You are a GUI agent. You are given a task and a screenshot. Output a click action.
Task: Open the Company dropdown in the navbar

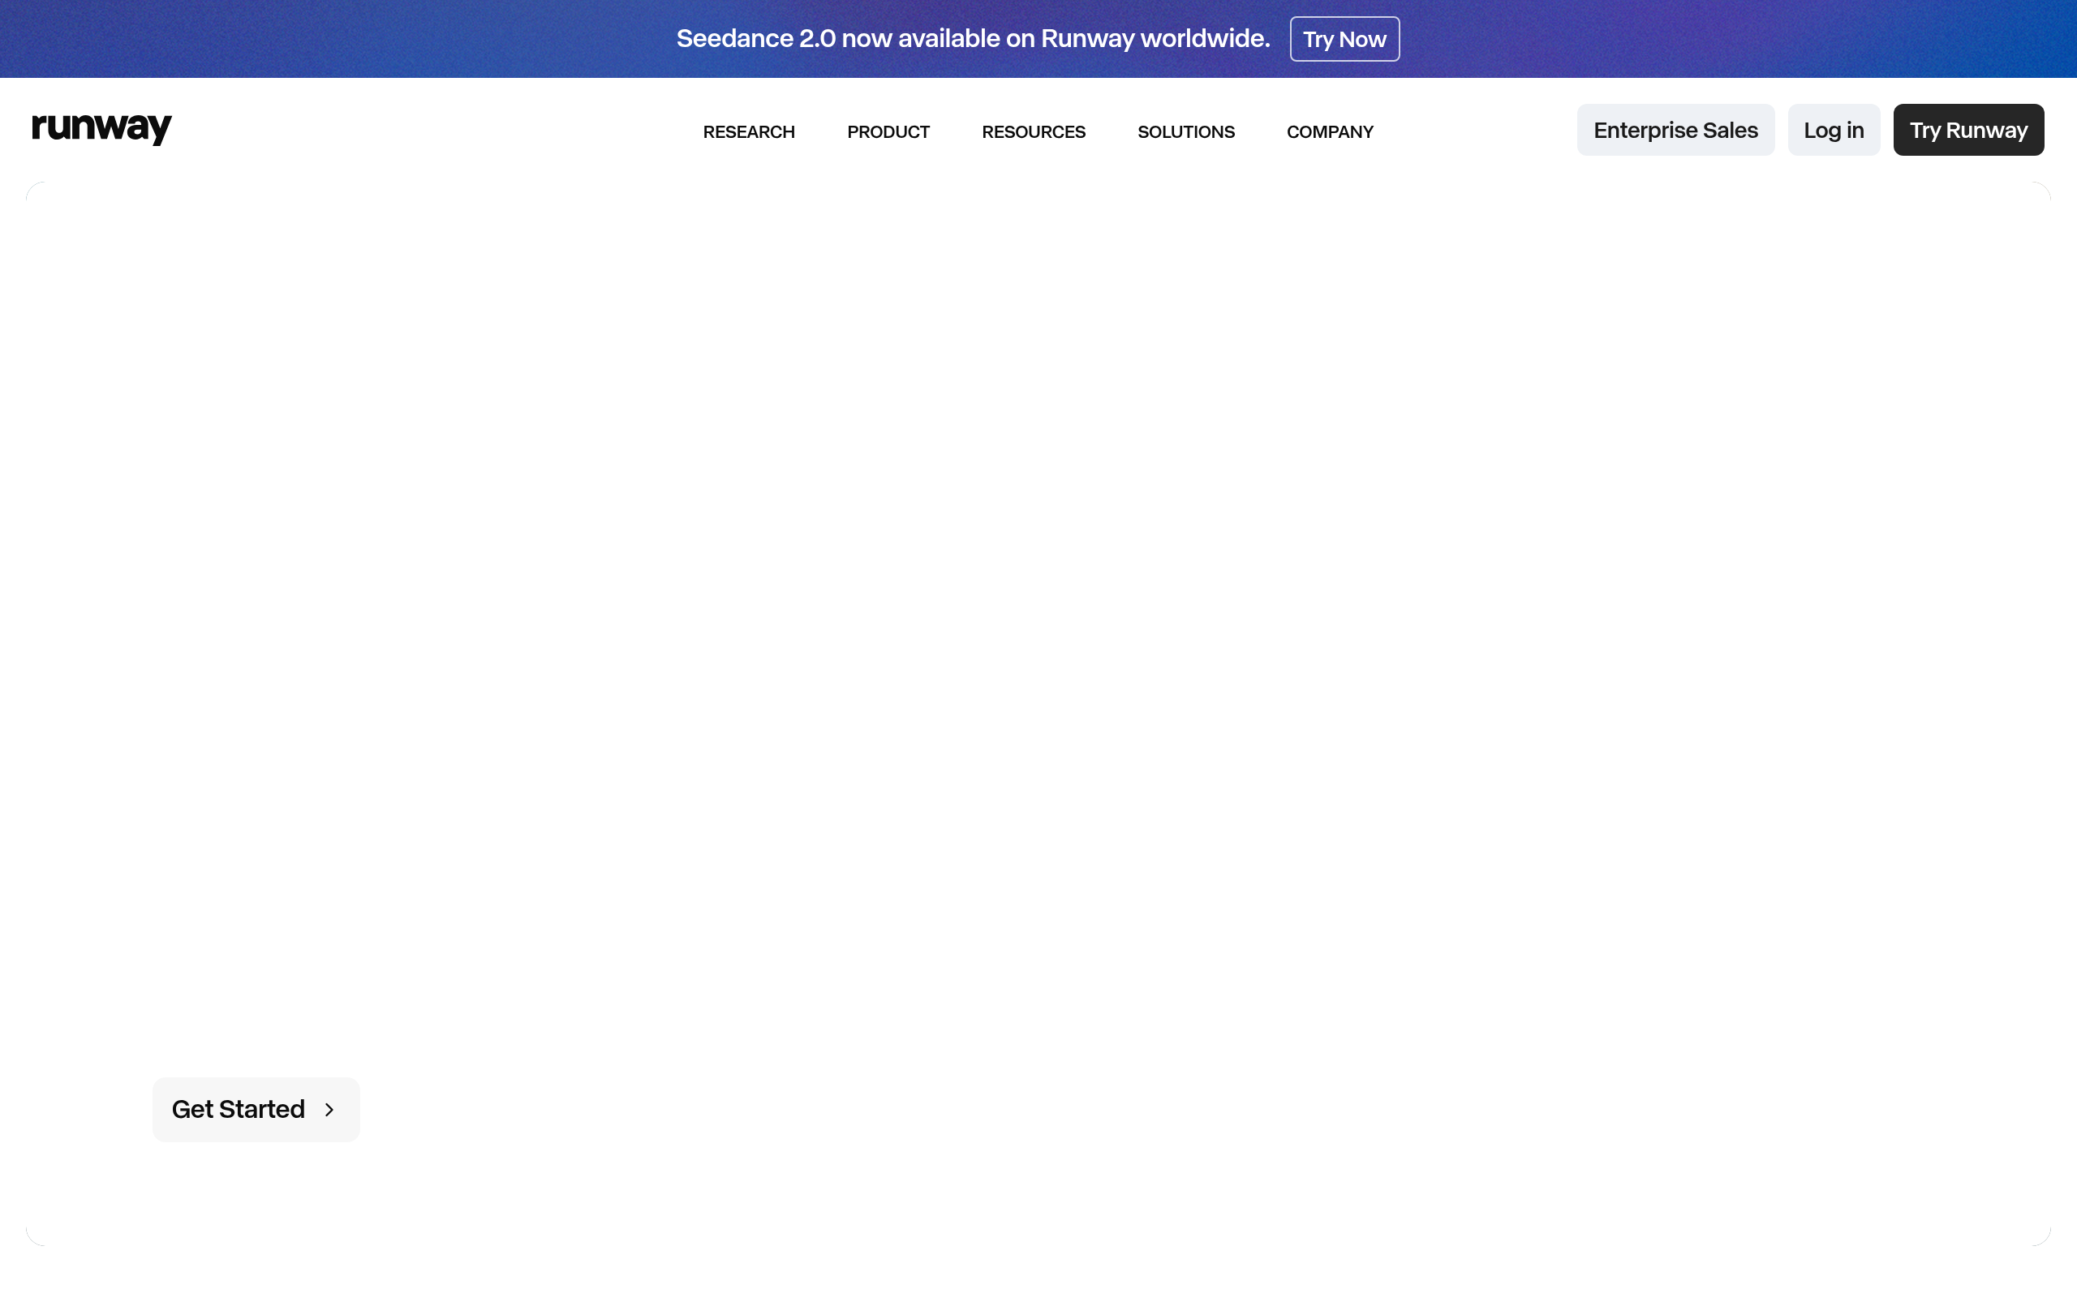(x=1330, y=131)
